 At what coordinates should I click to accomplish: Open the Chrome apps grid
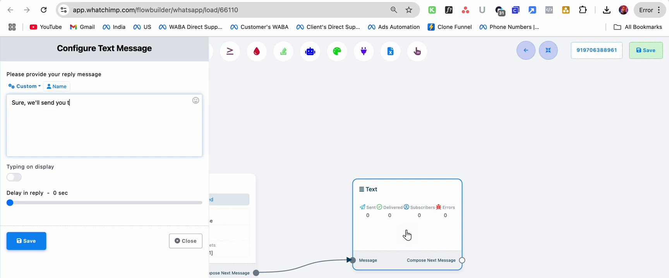pos(12,27)
